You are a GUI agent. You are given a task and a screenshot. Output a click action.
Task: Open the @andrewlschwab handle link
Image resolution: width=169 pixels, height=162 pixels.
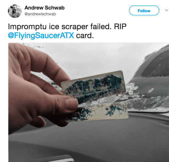[x=40, y=14]
